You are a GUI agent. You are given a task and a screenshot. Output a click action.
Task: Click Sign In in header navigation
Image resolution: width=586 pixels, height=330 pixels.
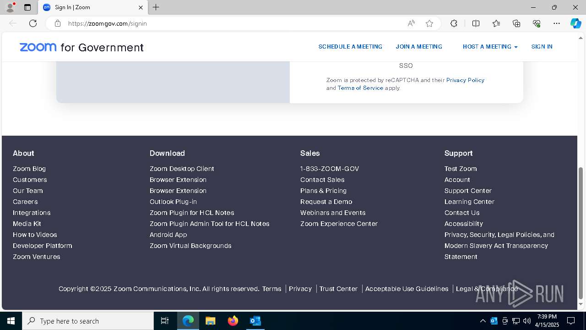click(x=542, y=47)
